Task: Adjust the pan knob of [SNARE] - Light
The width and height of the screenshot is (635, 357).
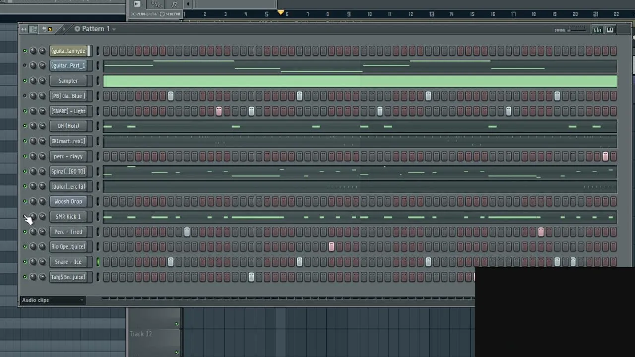Action: 33,111
